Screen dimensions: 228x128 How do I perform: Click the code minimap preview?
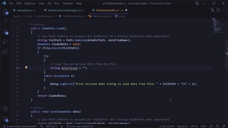[218, 26]
